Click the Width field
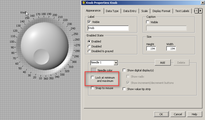Viewport: 205px width, 120px height. pyautogui.click(x=171, y=49)
